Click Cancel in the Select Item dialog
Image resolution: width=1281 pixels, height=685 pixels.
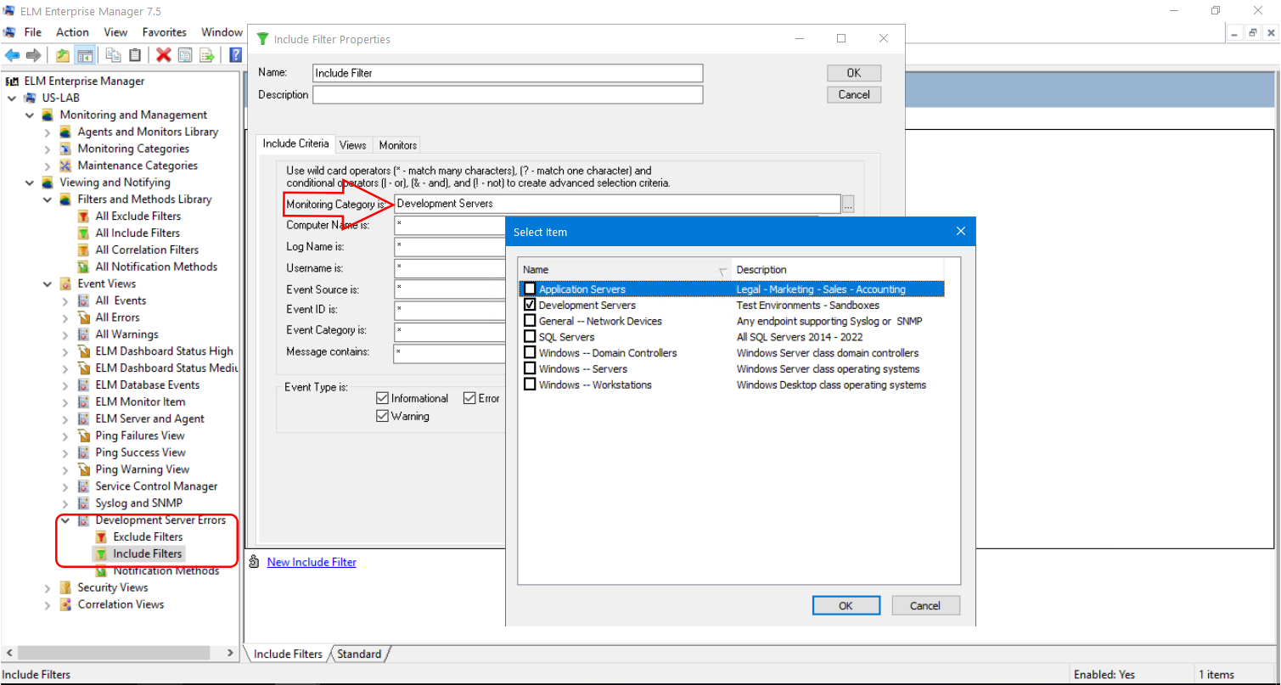(925, 606)
